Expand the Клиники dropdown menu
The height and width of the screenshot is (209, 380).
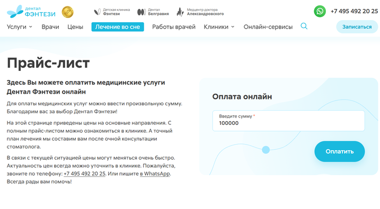coord(219,27)
